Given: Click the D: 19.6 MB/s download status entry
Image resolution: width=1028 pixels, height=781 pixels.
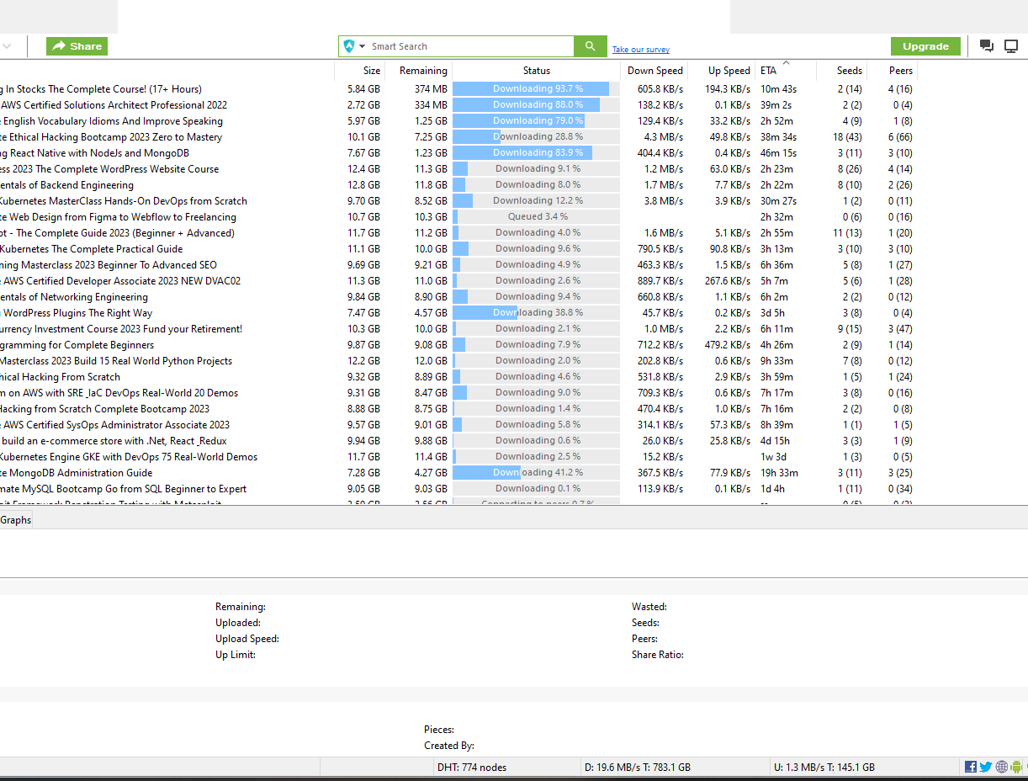Looking at the screenshot, I should (x=637, y=767).
